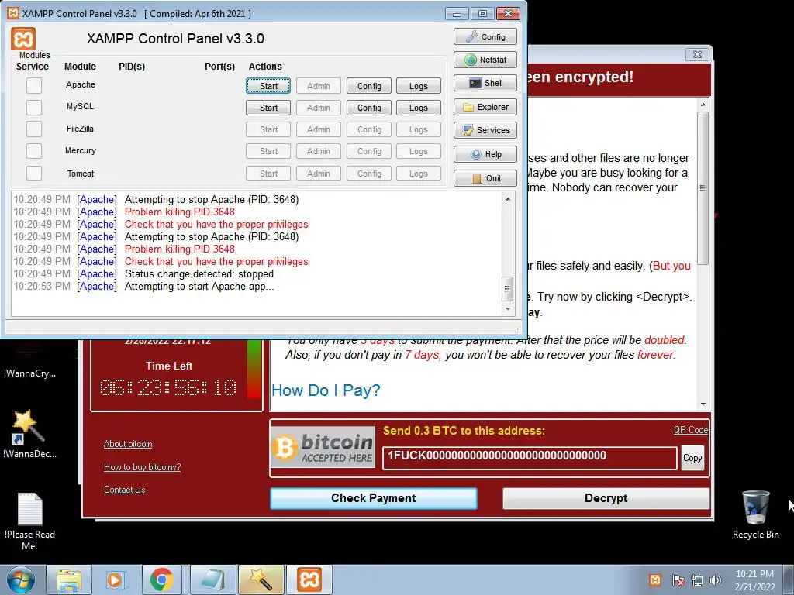
Task: Click Check Payment in the ransomware window
Action: click(374, 498)
